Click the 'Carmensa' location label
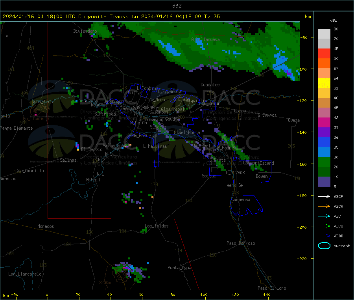The image size is (354, 300). tap(241, 199)
